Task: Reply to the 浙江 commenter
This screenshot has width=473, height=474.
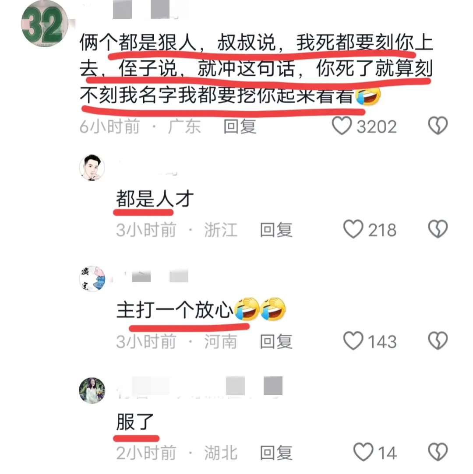Action: point(276,230)
